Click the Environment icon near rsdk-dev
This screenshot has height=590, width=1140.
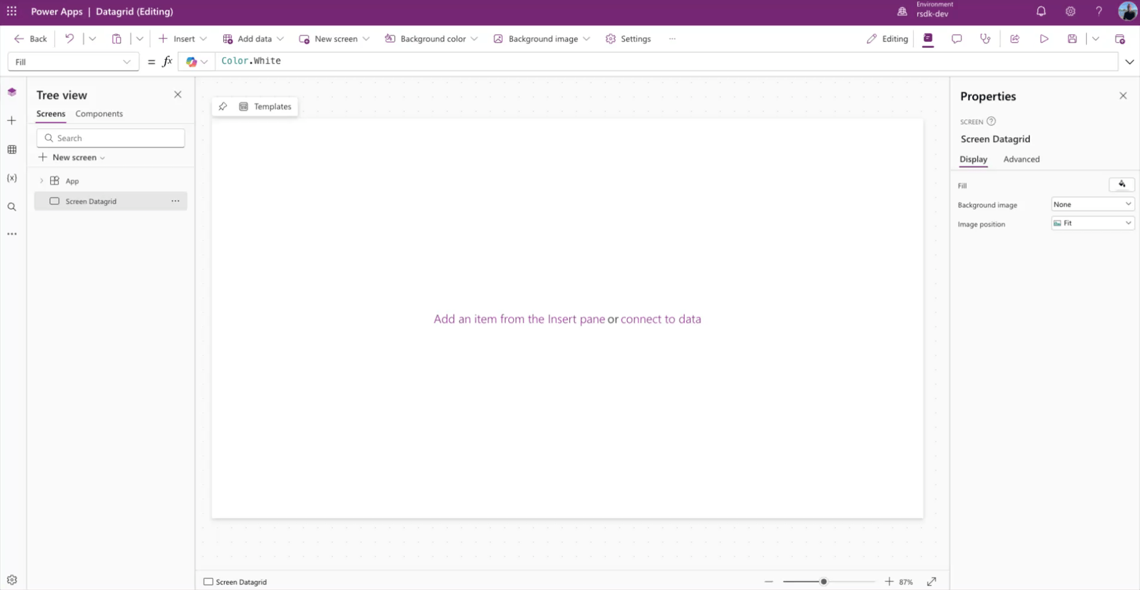tap(902, 11)
